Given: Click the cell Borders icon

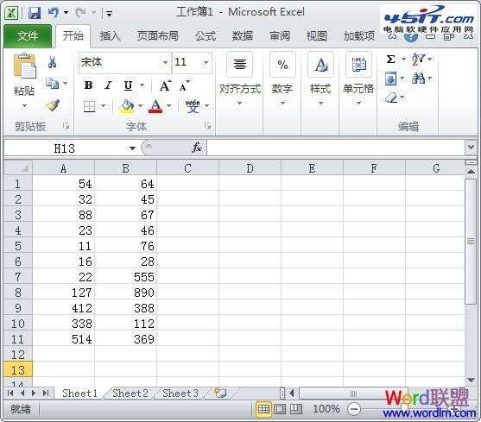Looking at the screenshot, I should [x=89, y=106].
